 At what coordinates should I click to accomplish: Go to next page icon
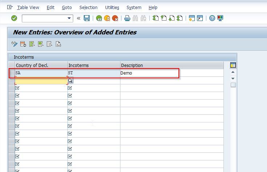(x=172, y=18)
